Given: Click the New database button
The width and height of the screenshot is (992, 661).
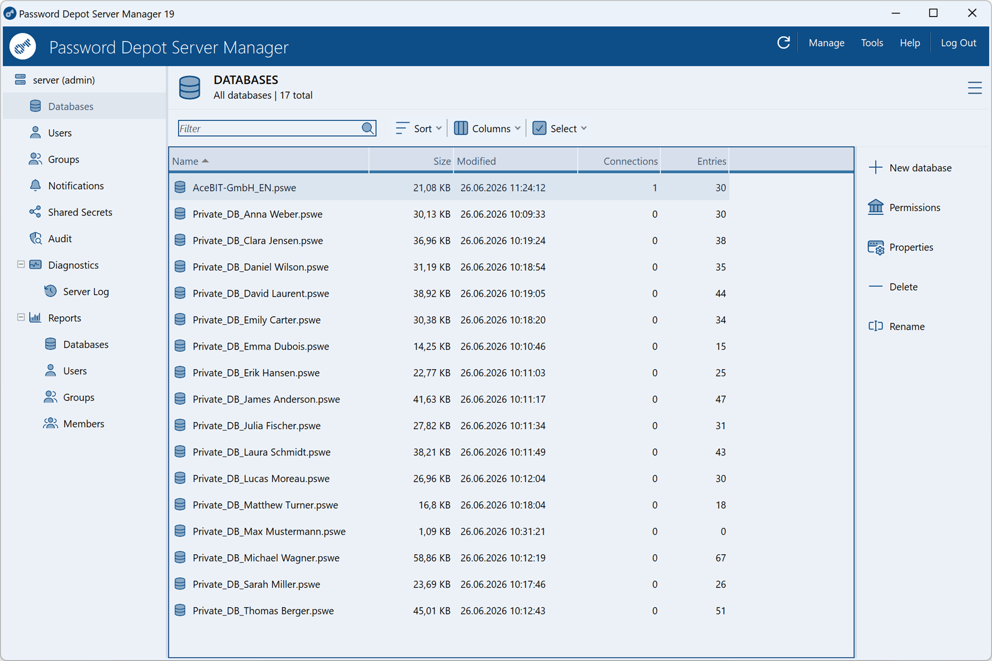Looking at the screenshot, I should [910, 168].
